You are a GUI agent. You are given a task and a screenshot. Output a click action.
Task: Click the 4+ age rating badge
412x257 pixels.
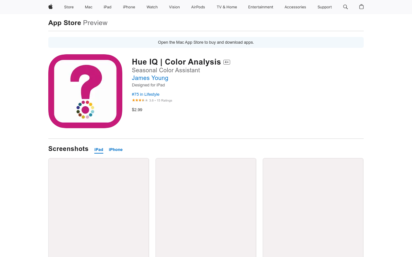coord(227,62)
